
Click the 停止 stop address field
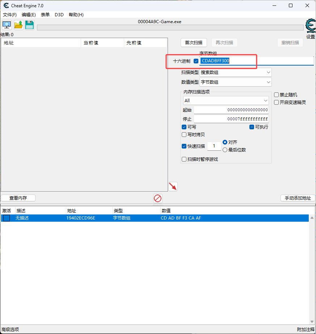pos(231,119)
